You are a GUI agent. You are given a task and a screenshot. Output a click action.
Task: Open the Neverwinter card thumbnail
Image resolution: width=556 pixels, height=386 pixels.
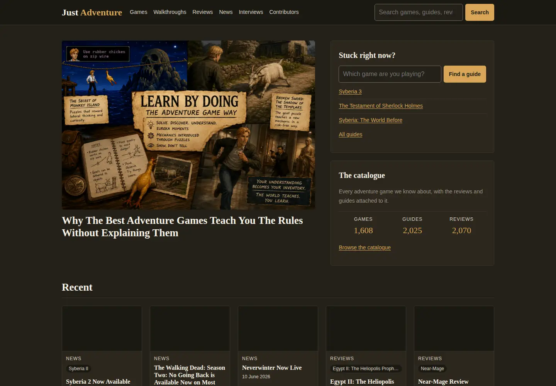tap(278, 328)
